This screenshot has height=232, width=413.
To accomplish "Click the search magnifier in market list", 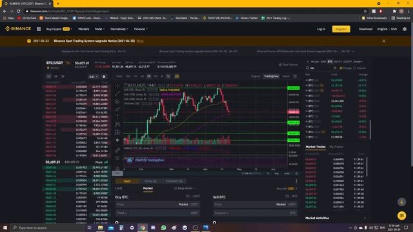I will click(307, 68).
